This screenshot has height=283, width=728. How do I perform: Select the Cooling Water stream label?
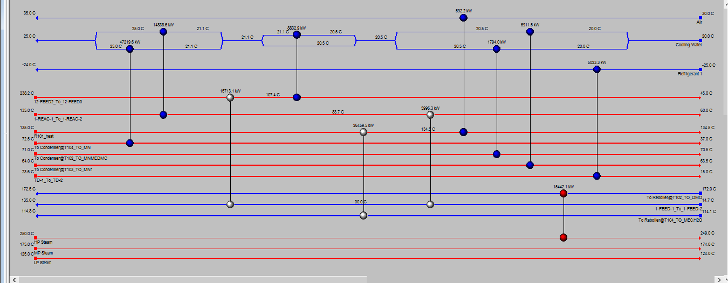689,45
